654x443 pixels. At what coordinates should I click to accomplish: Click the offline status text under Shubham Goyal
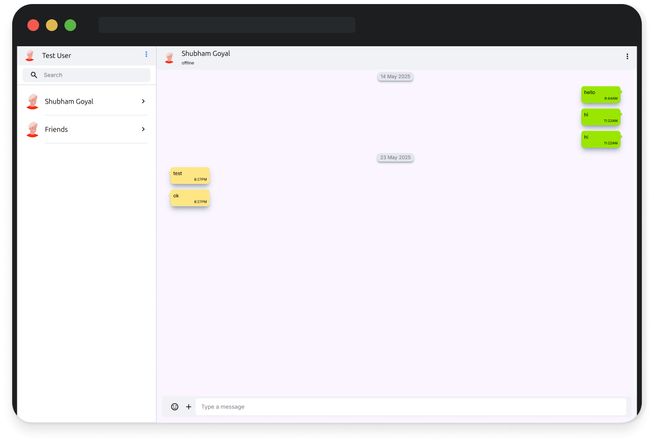187,62
